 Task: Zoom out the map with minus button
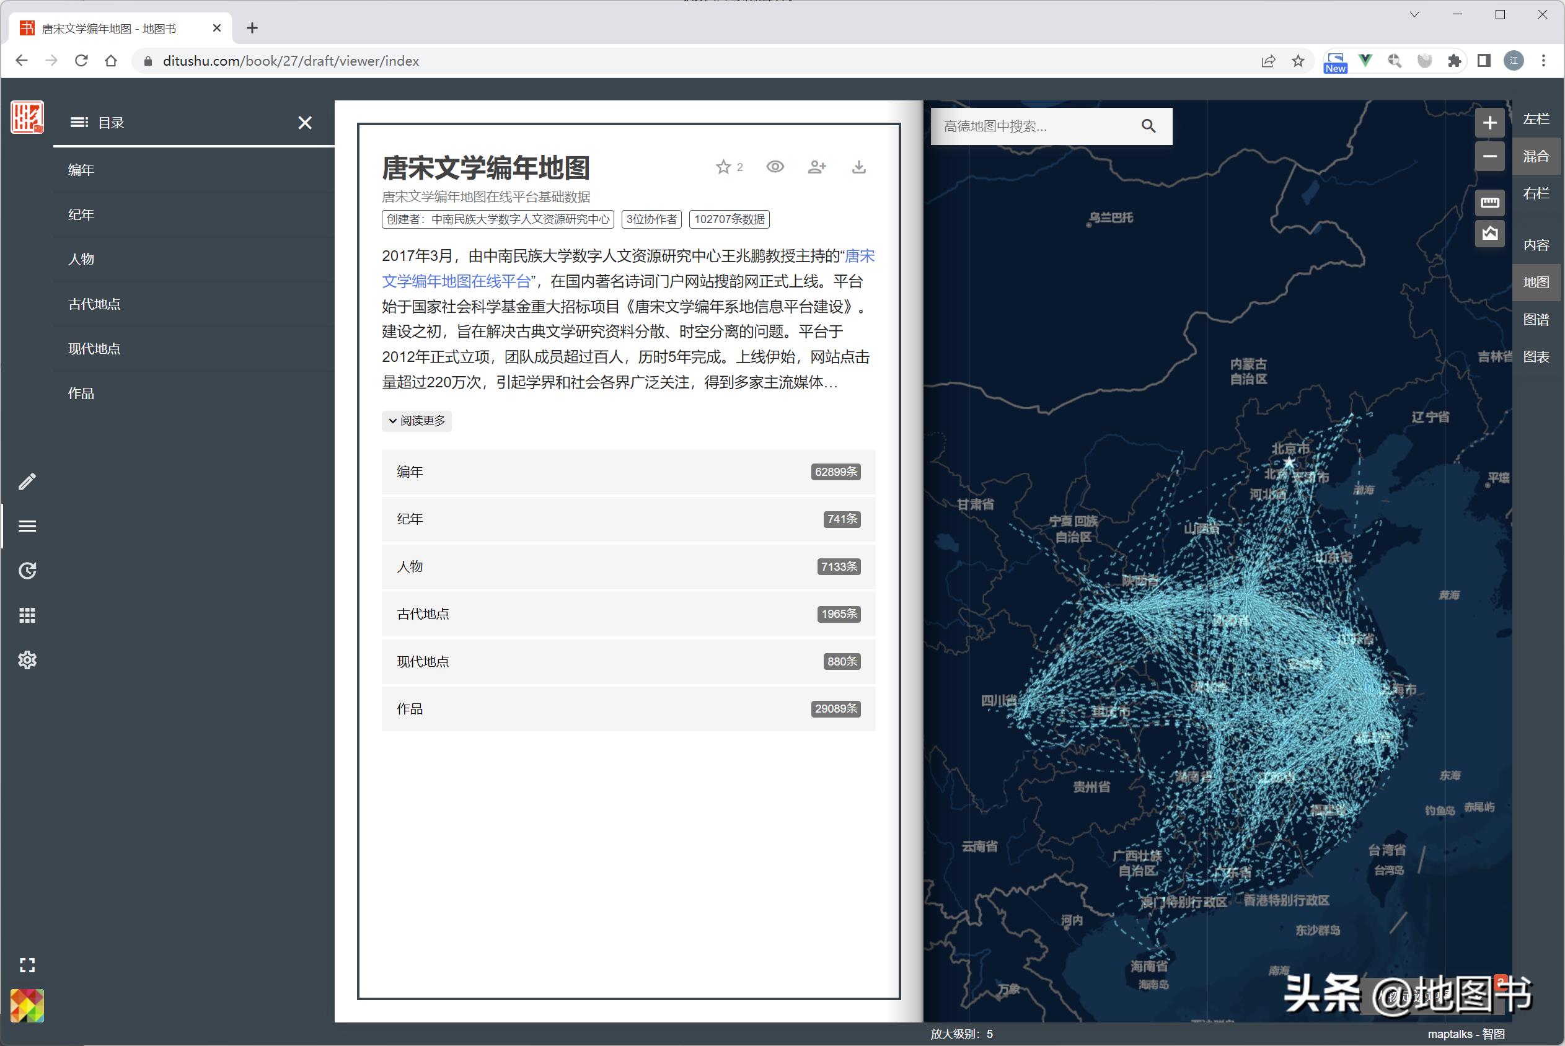pos(1489,156)
